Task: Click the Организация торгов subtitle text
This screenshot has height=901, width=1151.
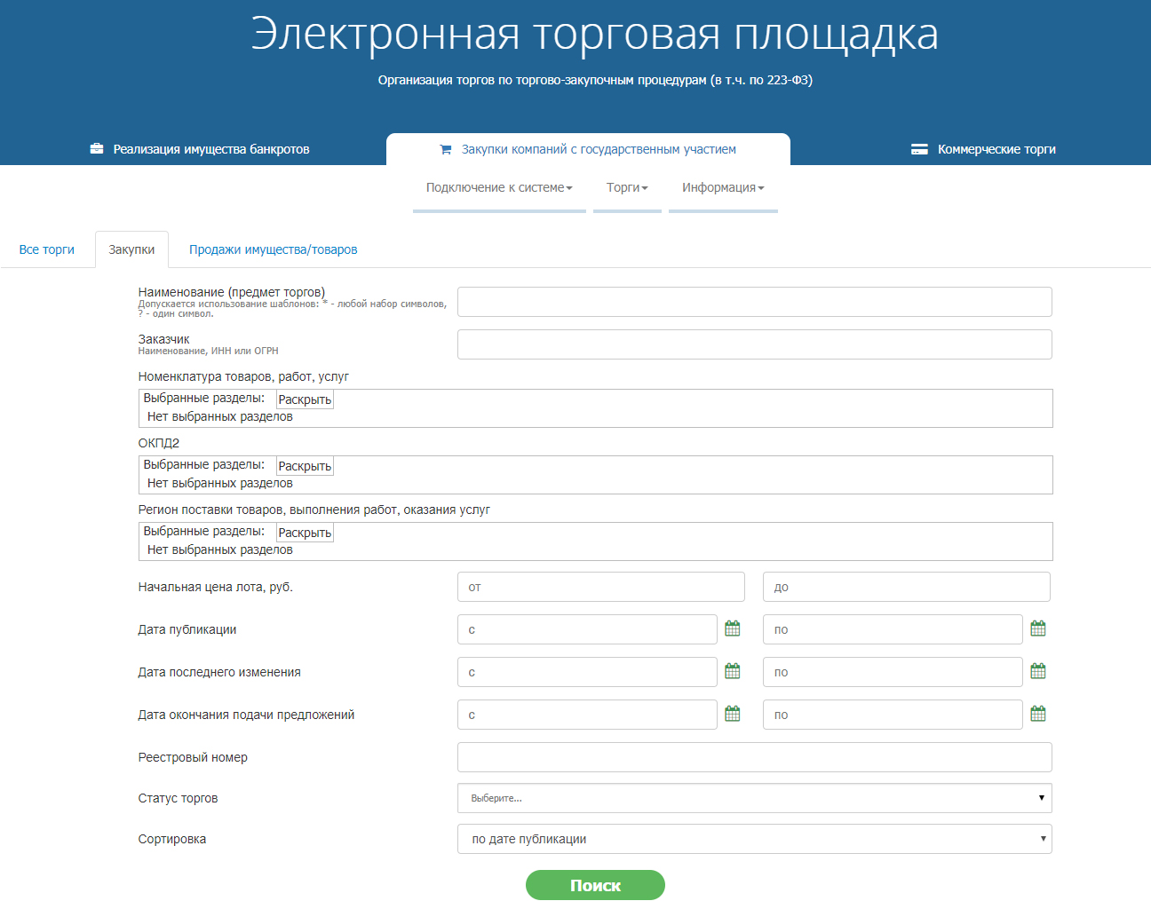Action: tap(595, 80)
